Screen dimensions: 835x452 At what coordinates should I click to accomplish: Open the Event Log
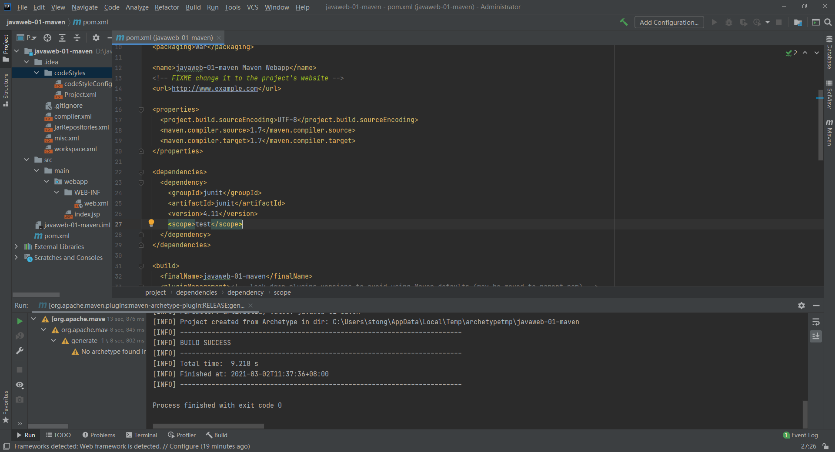(801, 435)
